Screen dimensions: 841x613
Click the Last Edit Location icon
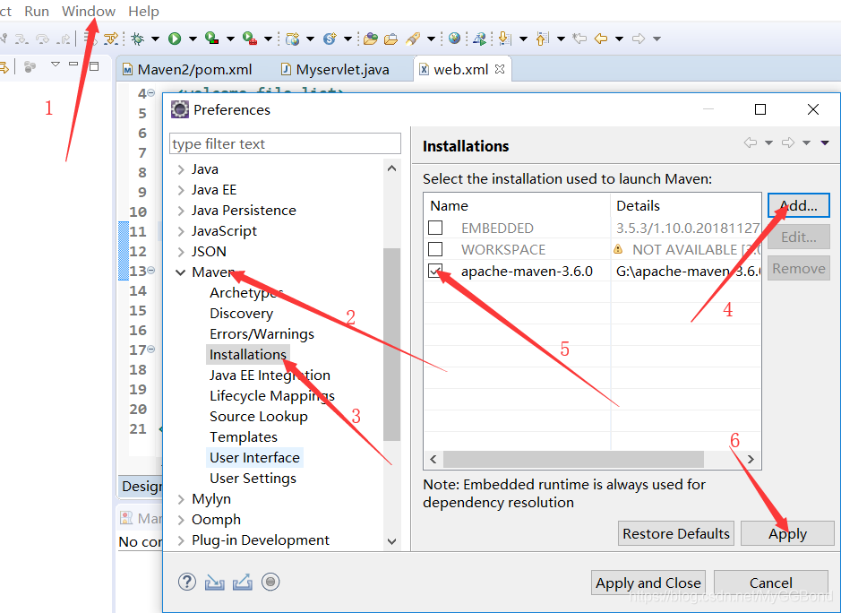[x=579, y=39]
